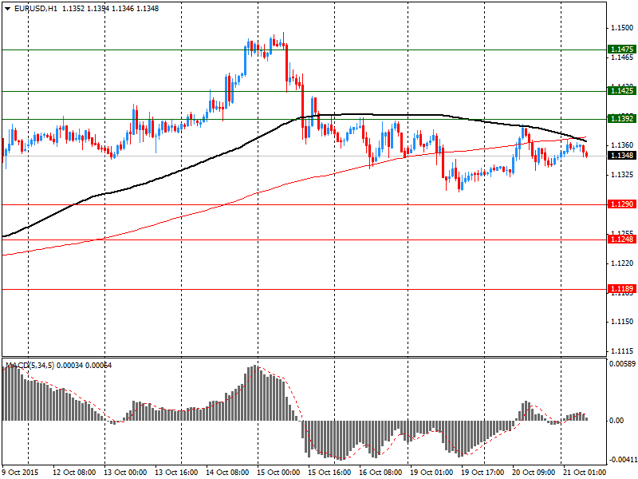This screenshot has width=638, height=479.
Task: Select the red 1.1189 support level label
Action: point(622,289)
